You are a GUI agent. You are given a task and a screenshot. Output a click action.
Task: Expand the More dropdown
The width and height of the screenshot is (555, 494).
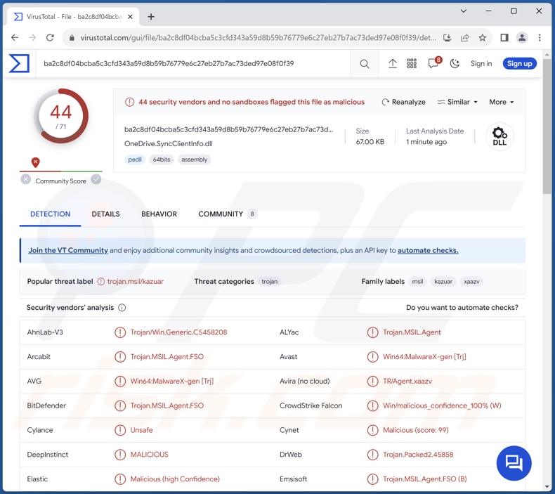[501, 102]
